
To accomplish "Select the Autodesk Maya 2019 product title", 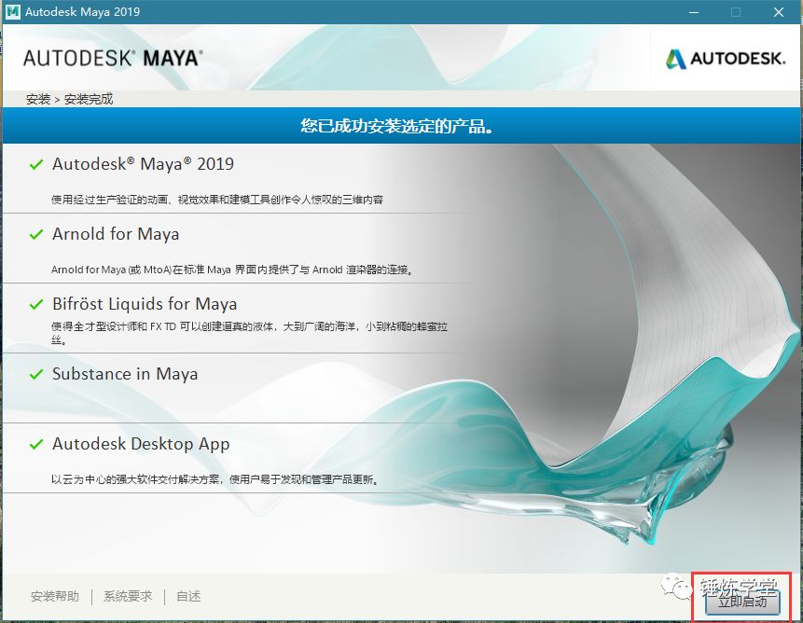I will click(143, 164).
